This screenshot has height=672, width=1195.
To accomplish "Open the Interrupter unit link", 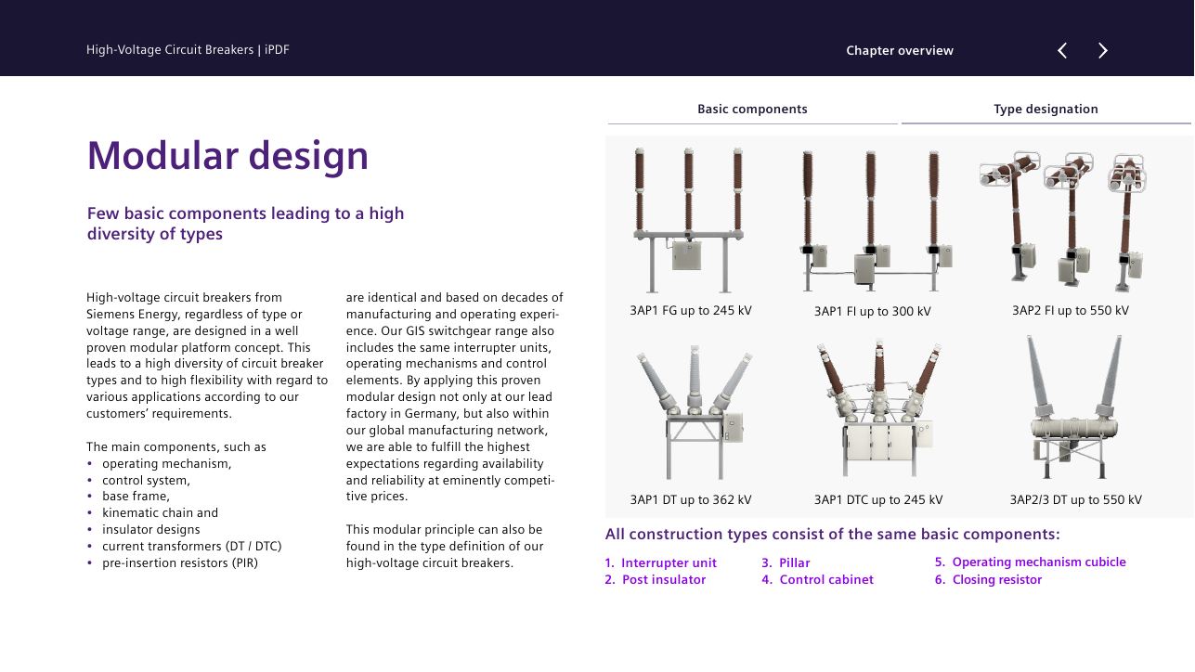I will coord(660,563).
